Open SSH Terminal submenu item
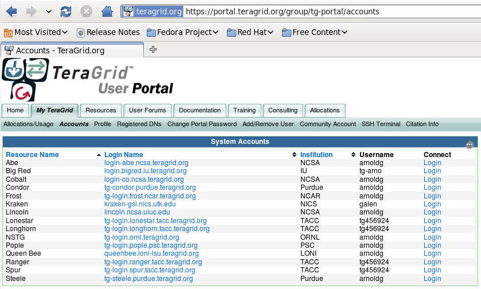 (381, 124)
